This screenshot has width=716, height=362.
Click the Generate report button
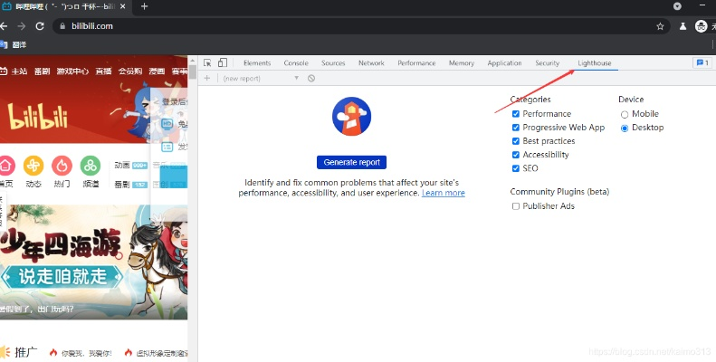point(351,162)
